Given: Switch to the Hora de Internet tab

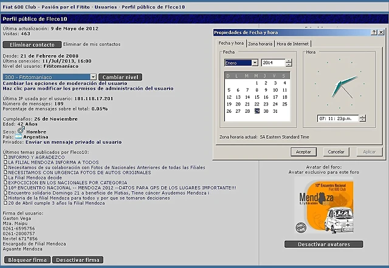Looking at the screenshot, I should pos(292,44).
